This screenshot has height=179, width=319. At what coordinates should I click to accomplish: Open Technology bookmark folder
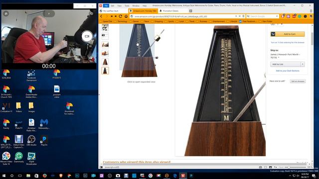point(121,21)
